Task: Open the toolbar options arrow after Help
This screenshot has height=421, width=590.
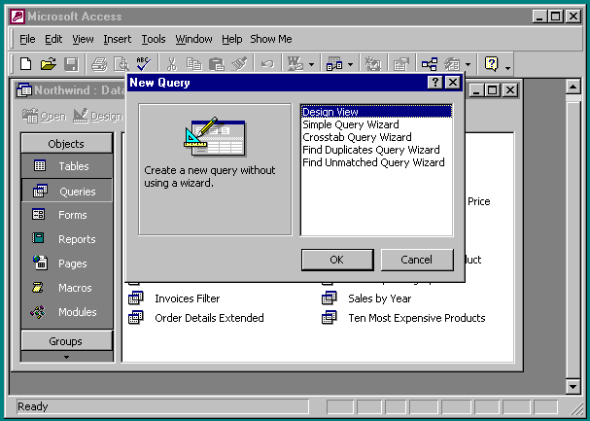Action: tap(507, 68)
